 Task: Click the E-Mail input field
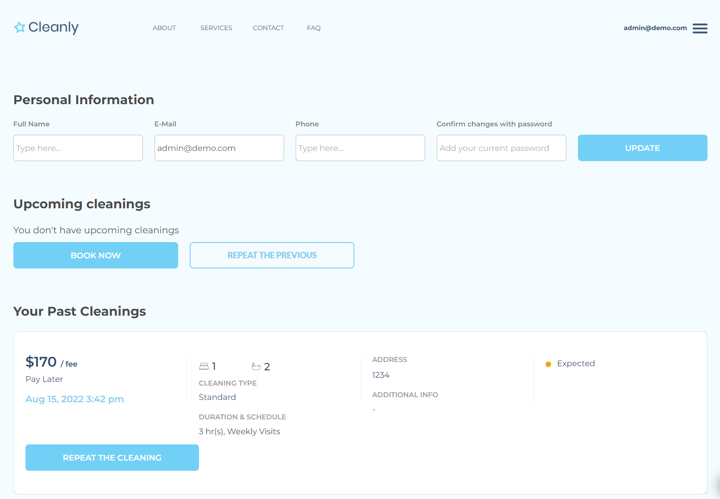219,148
